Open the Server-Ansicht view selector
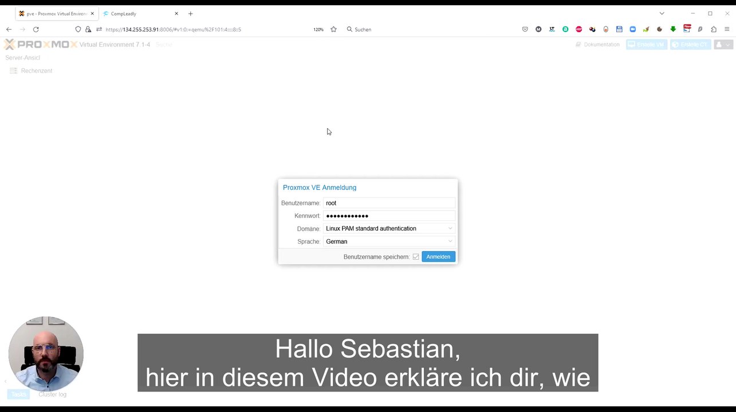Image resolution: width=736 pixels, height=412 pixels. (23, 58)
